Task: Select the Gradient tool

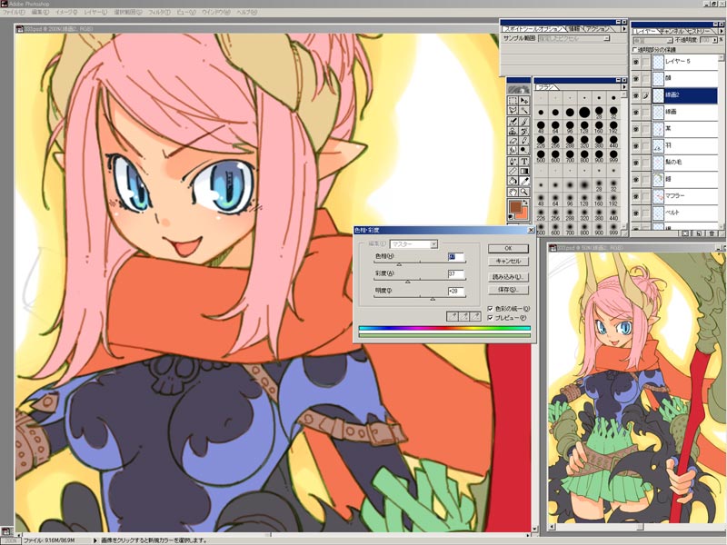Action: [x=524, y=172]
